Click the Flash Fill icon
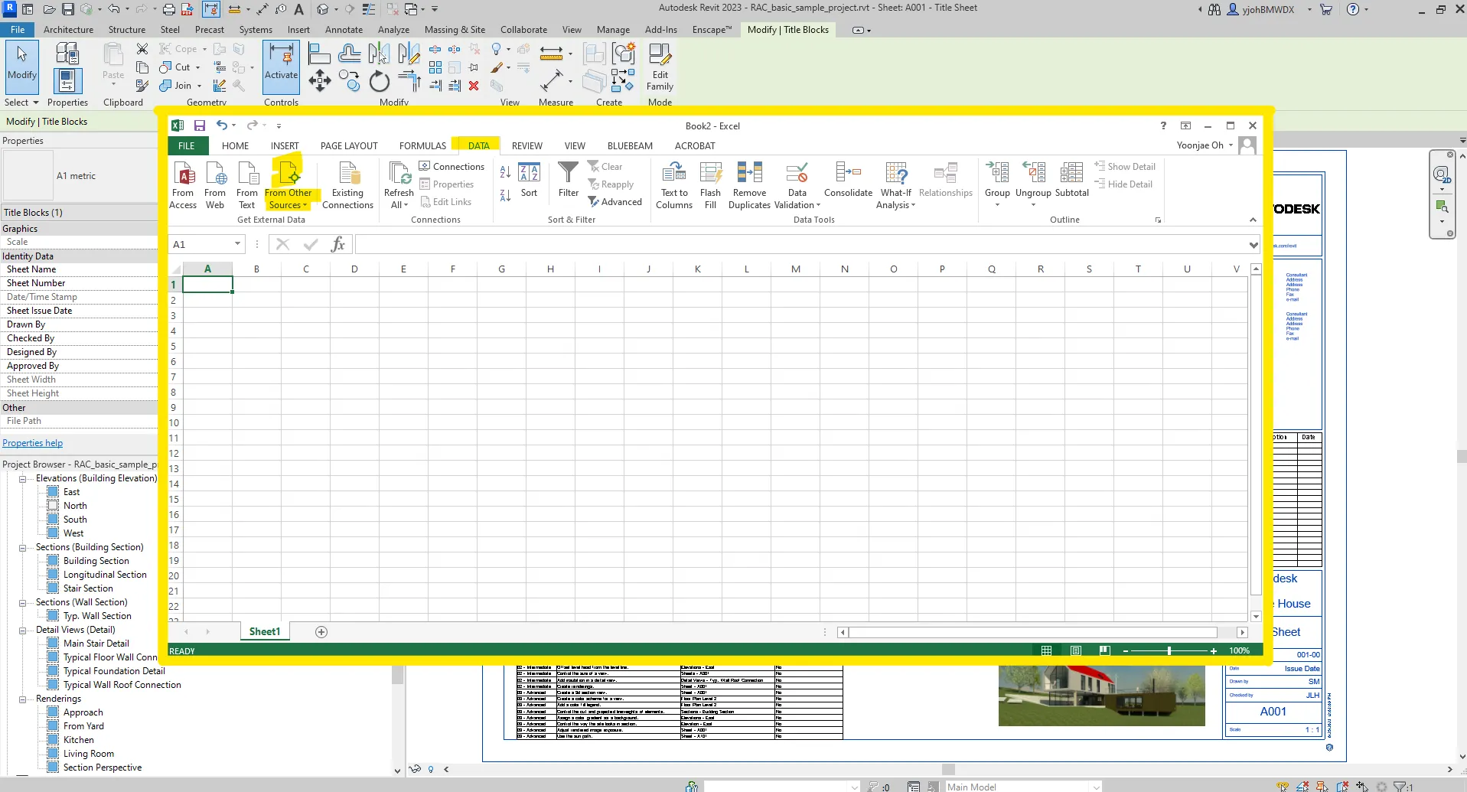1467x792 pixels. click(x=710, y=174)
